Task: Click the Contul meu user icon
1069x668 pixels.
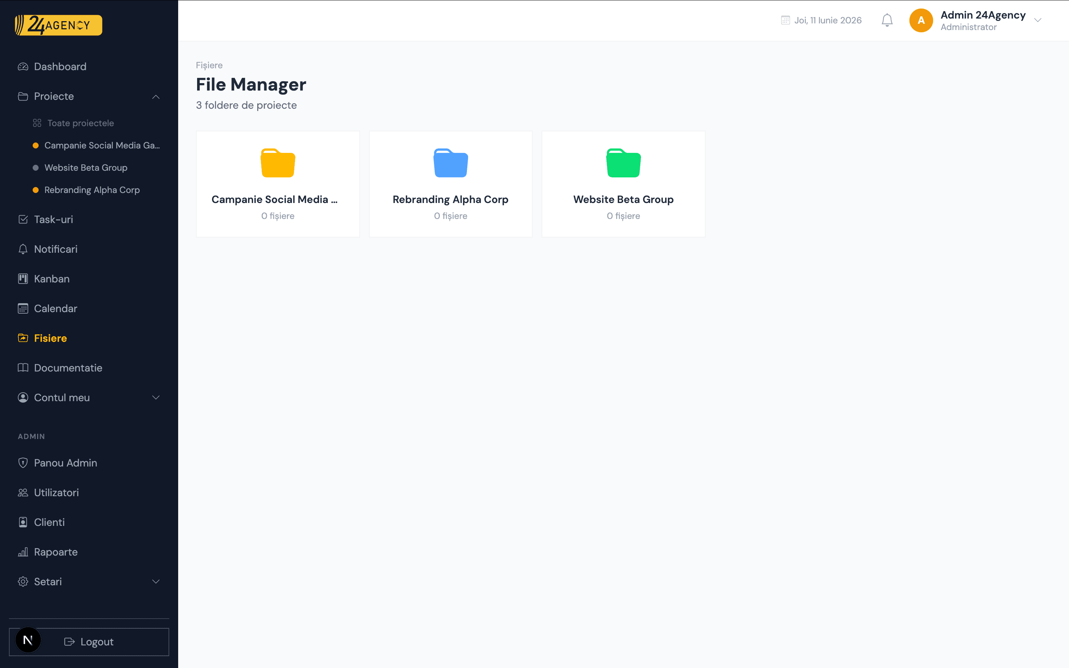Action: (23, 397)
